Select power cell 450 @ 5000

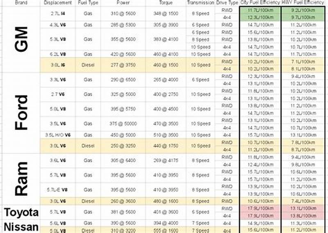click(123, 135)
